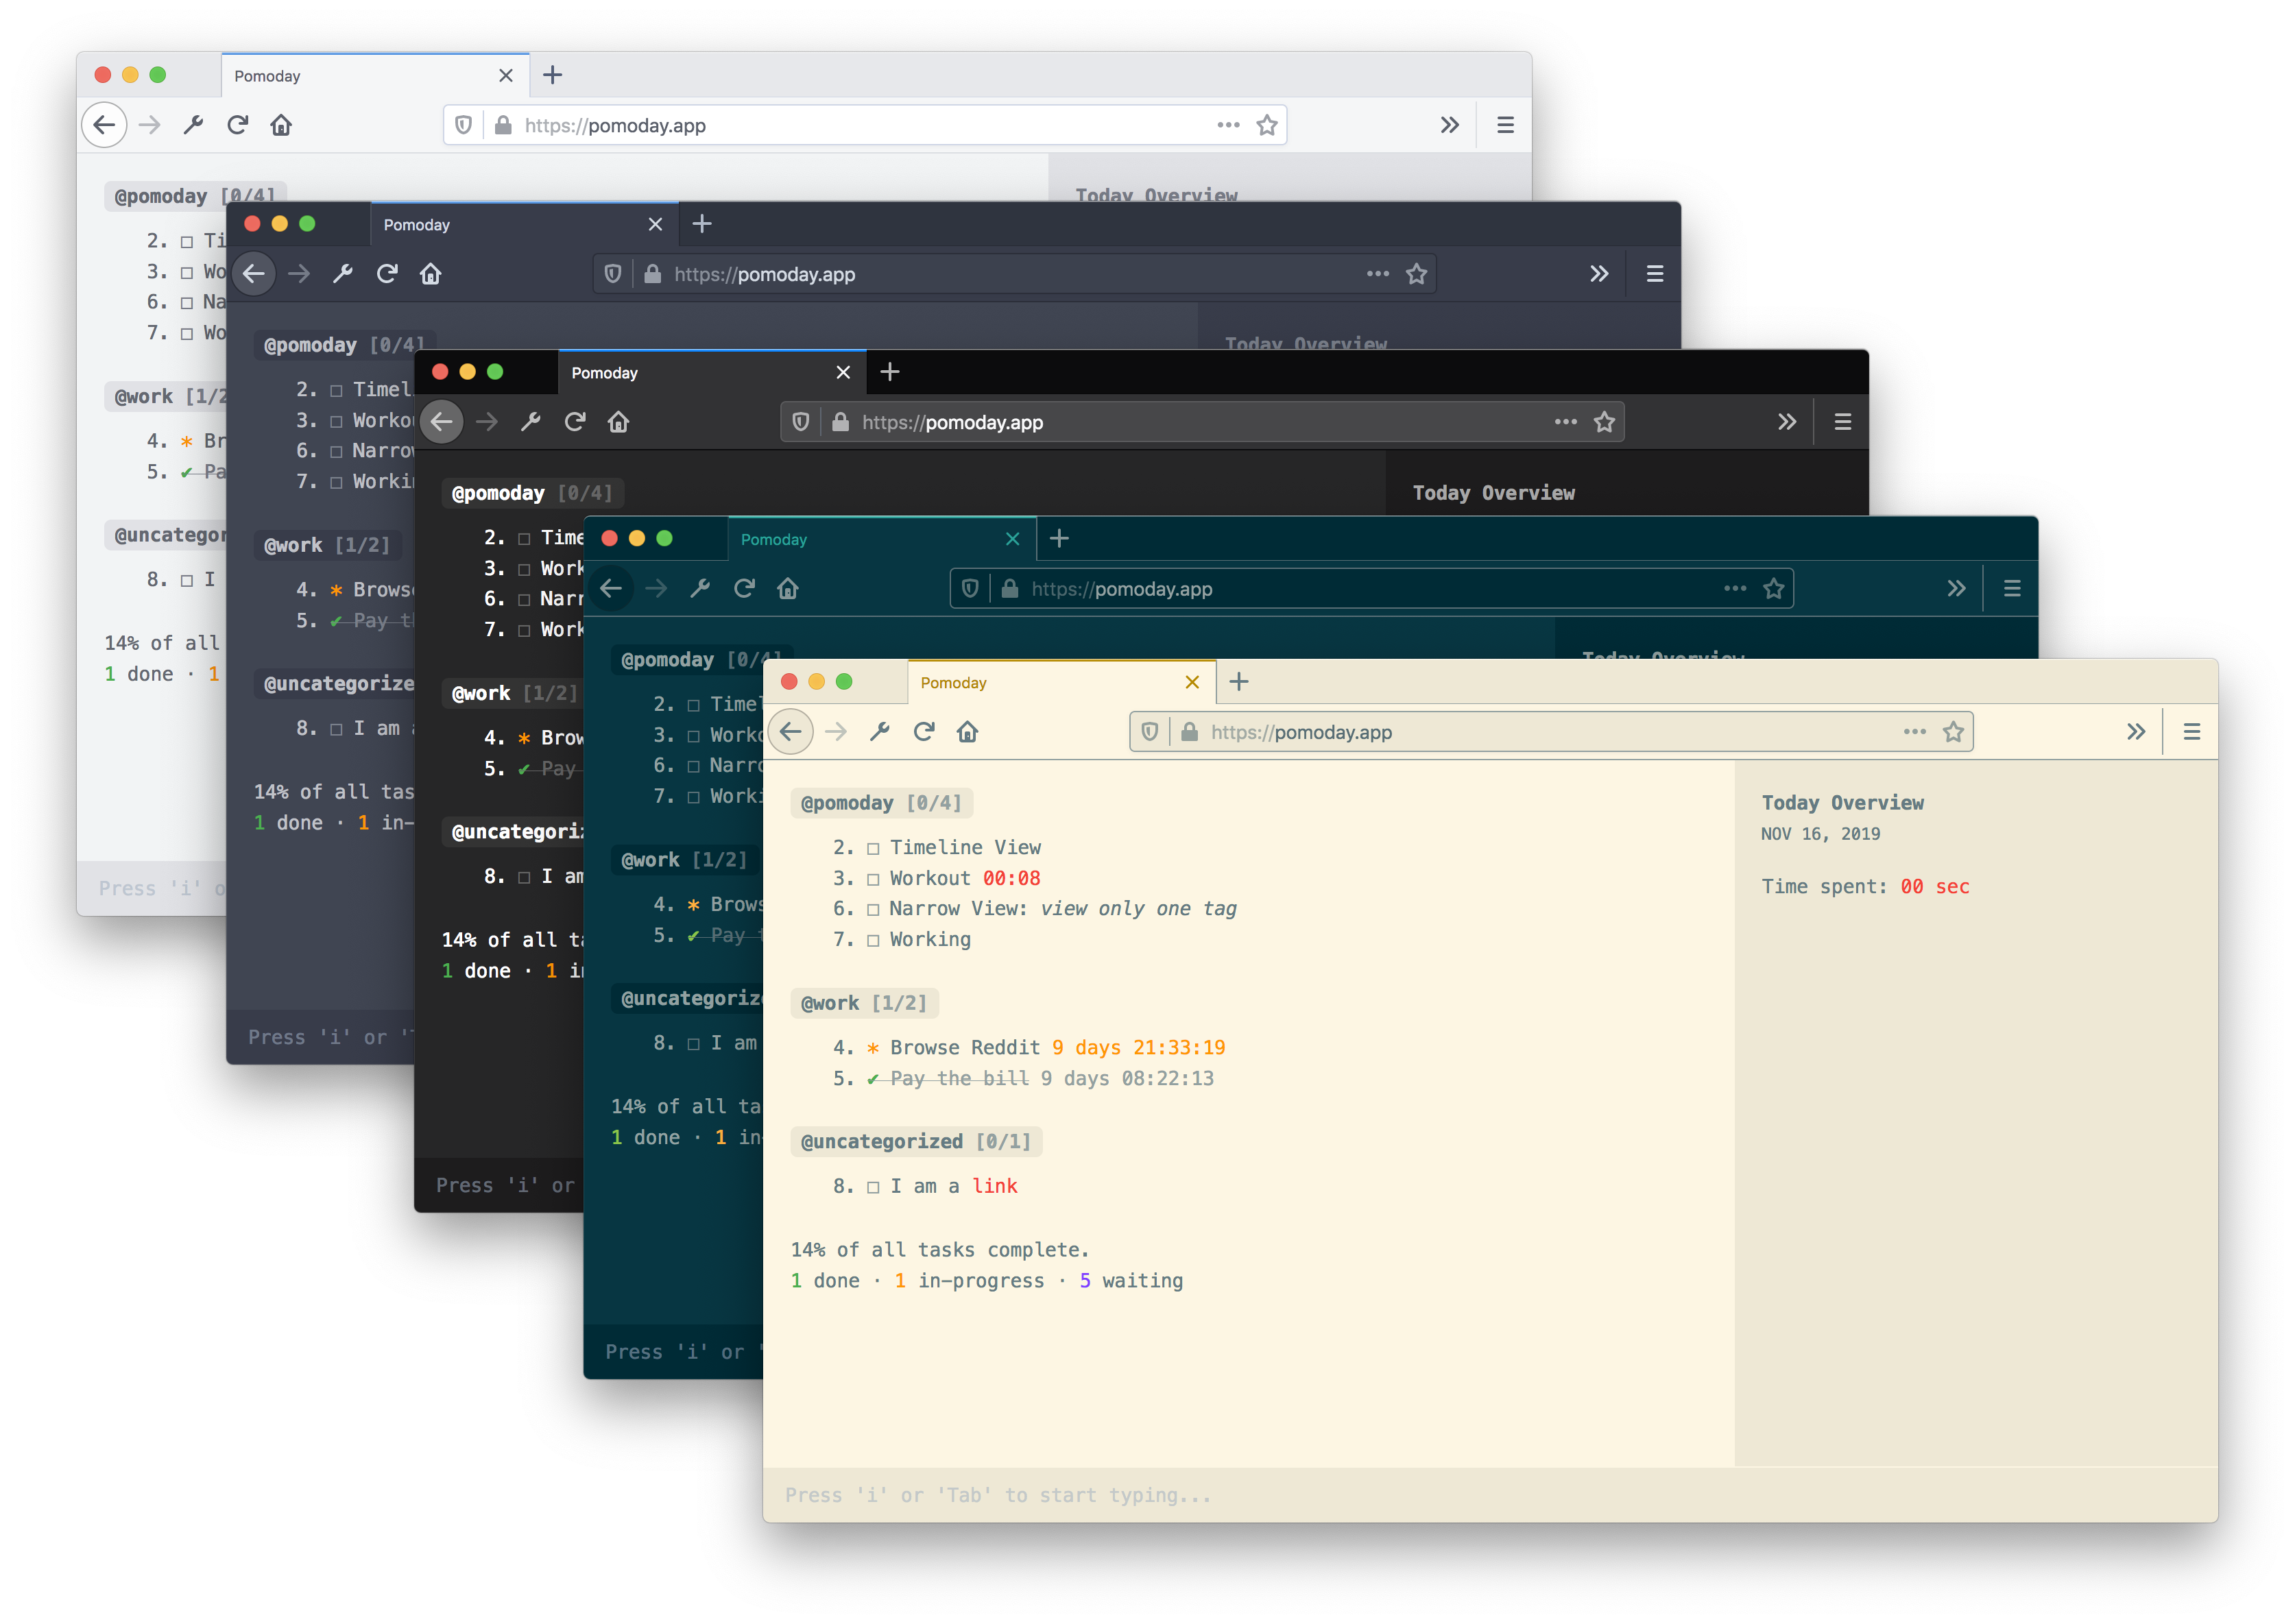Screen dimensions: 2295x1624
Task: Expand overflow chevrons in the cream window's toolbar
Action: (2136, 732)
